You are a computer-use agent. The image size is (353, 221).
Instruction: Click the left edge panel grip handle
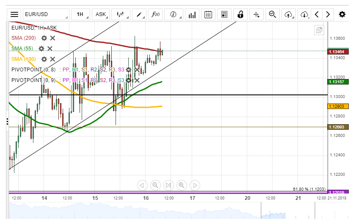8,122
